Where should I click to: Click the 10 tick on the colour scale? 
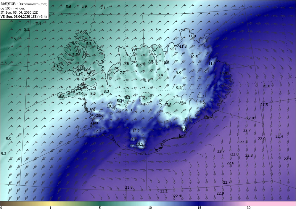[x=150, y=208]
